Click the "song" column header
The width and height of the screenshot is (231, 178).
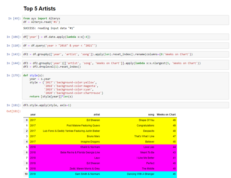(x=152, y=114)
